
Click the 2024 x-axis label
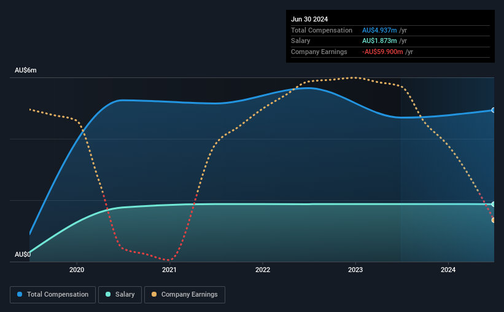[x=448, y=270]
